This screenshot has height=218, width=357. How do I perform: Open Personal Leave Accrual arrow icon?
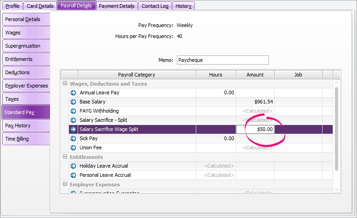73,175
